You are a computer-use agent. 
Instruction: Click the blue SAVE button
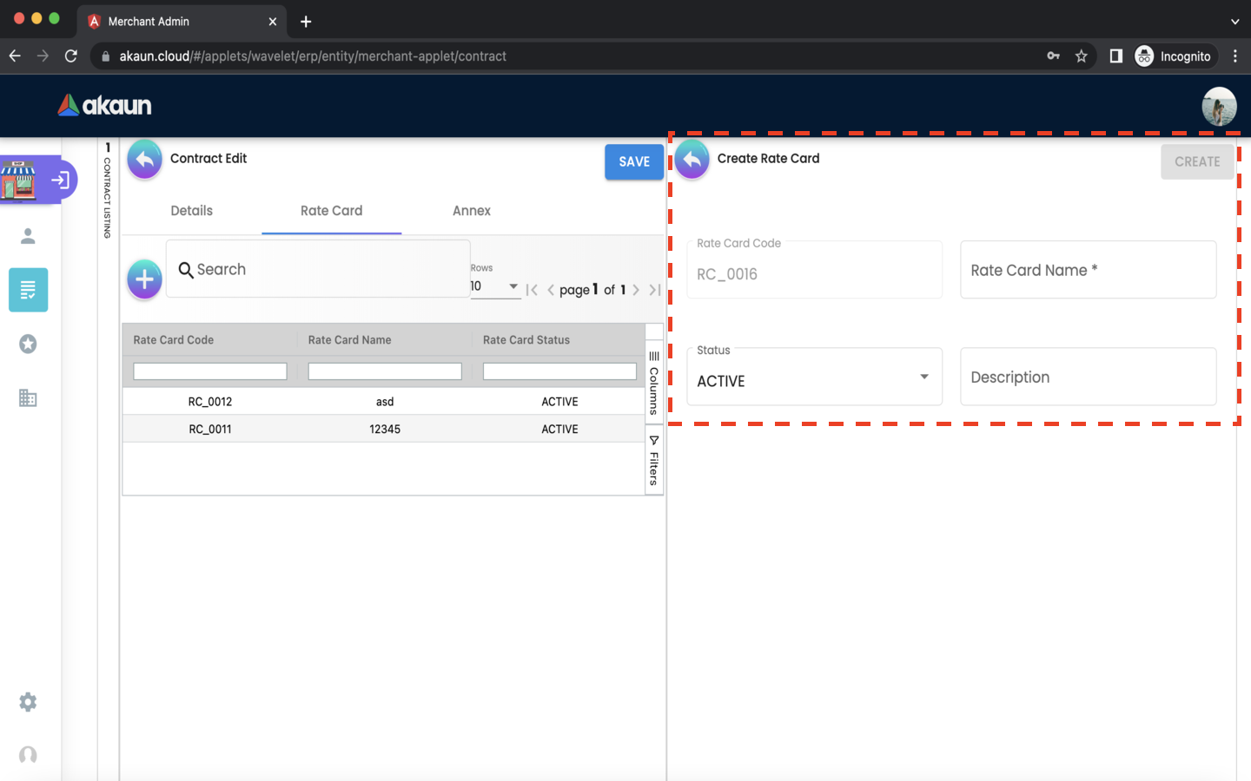coord(633,162)
